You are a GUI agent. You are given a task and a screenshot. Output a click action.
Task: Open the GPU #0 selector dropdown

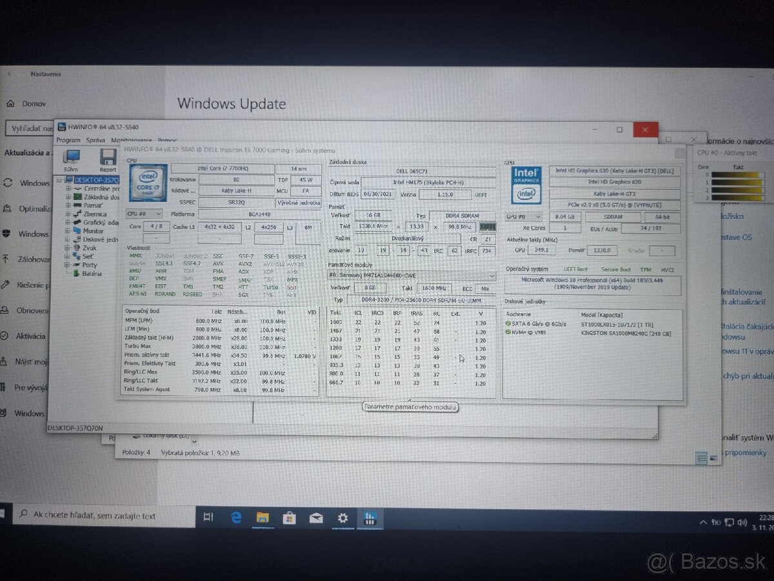pyautogui.click(x=522, y=217)
